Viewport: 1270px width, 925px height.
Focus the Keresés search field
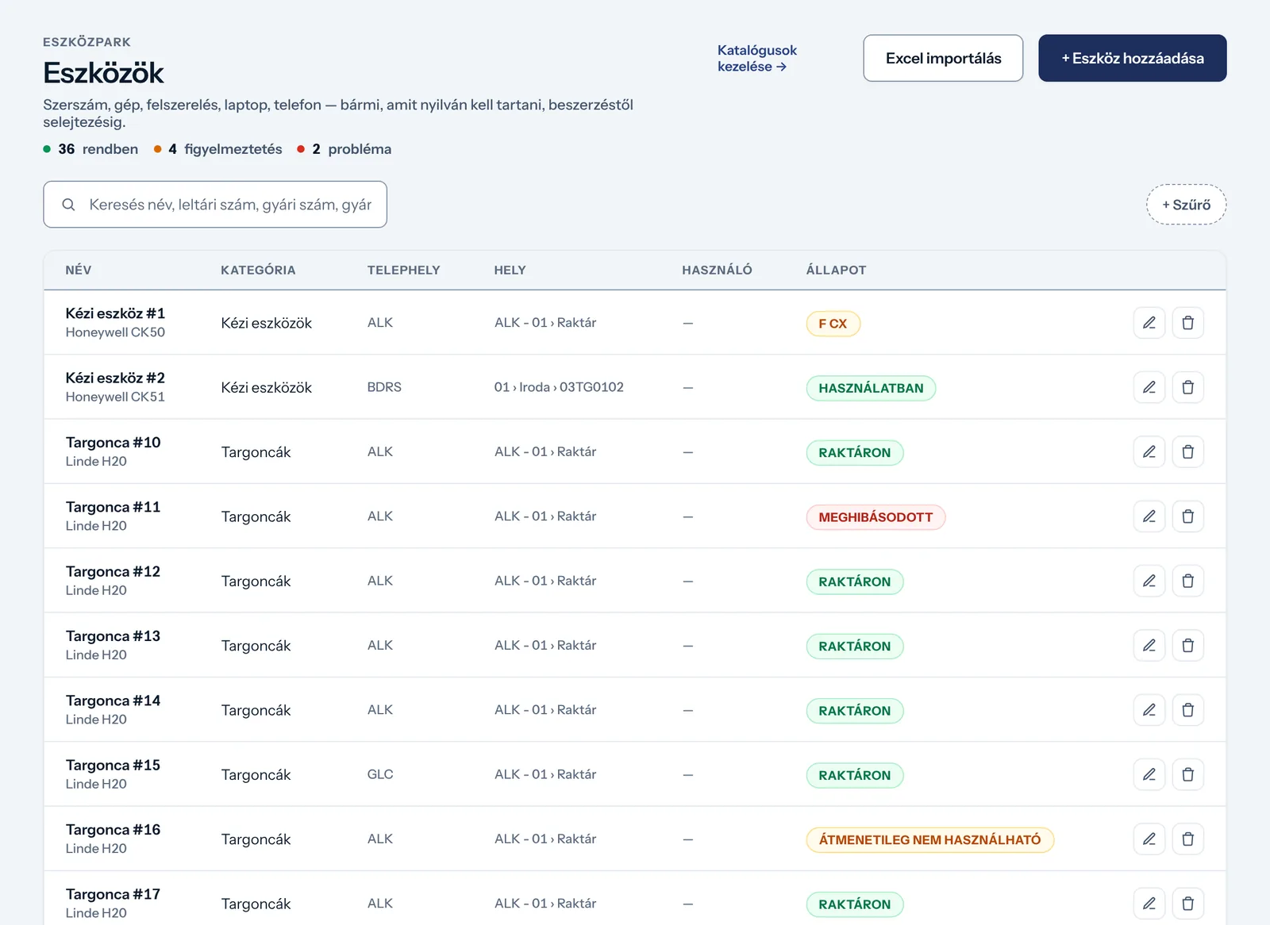215,205
